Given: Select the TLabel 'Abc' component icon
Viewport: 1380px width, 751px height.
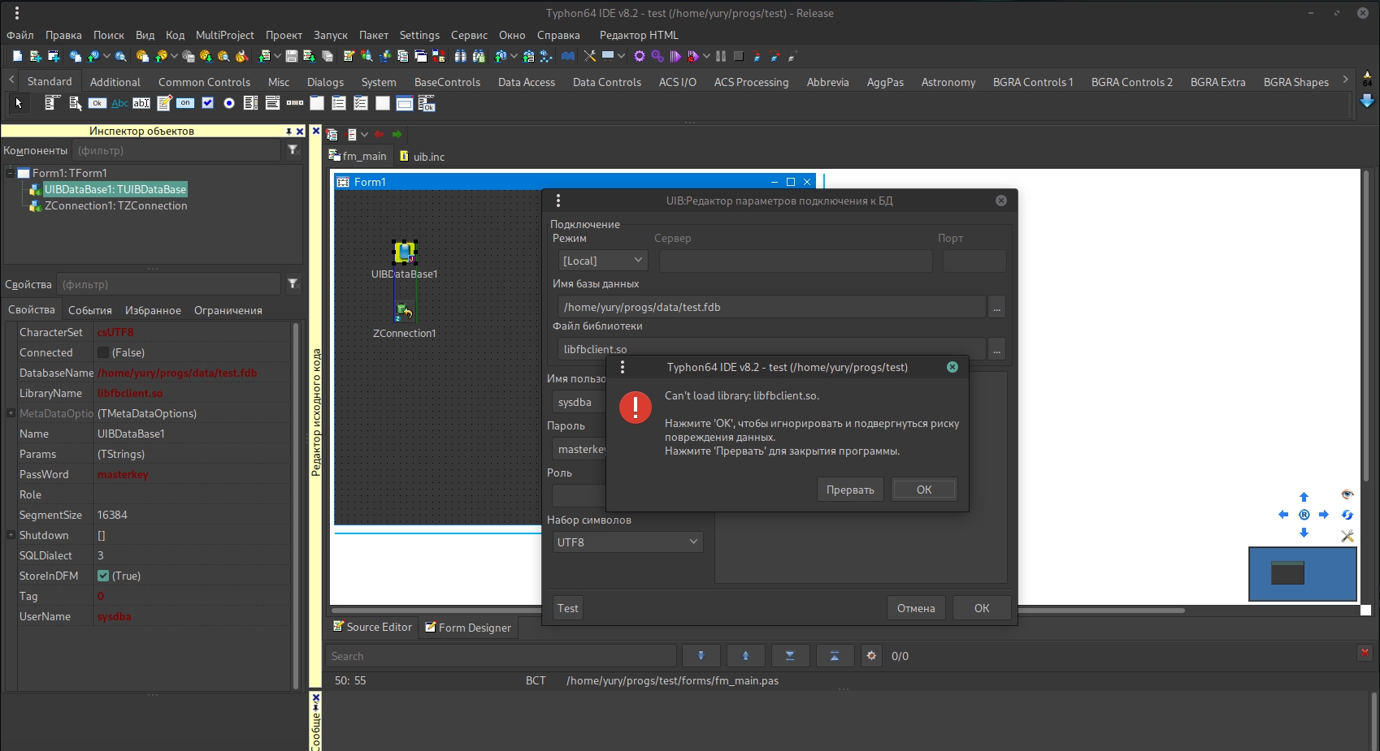Looking at the screenshot, I should pos(119,103).
